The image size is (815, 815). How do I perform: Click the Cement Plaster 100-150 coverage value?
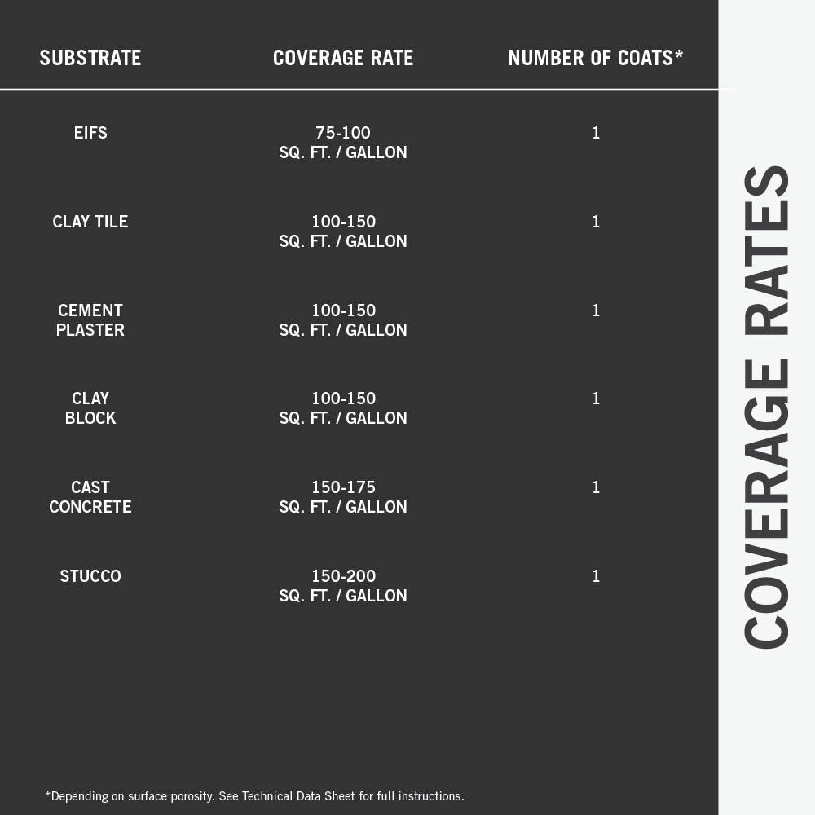click(343, 320)
